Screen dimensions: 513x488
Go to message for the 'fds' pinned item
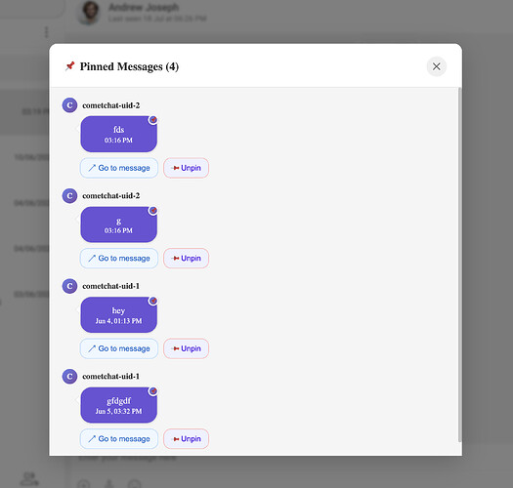[119, 168]
